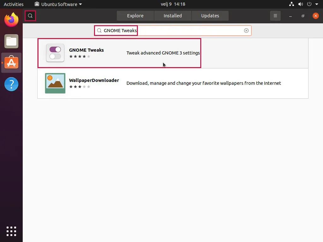Switch to the Installed tab

[173, 16]
